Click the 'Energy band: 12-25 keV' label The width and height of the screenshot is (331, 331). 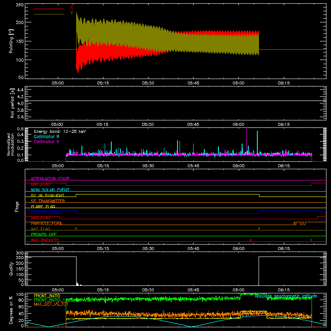pos(60,132)
